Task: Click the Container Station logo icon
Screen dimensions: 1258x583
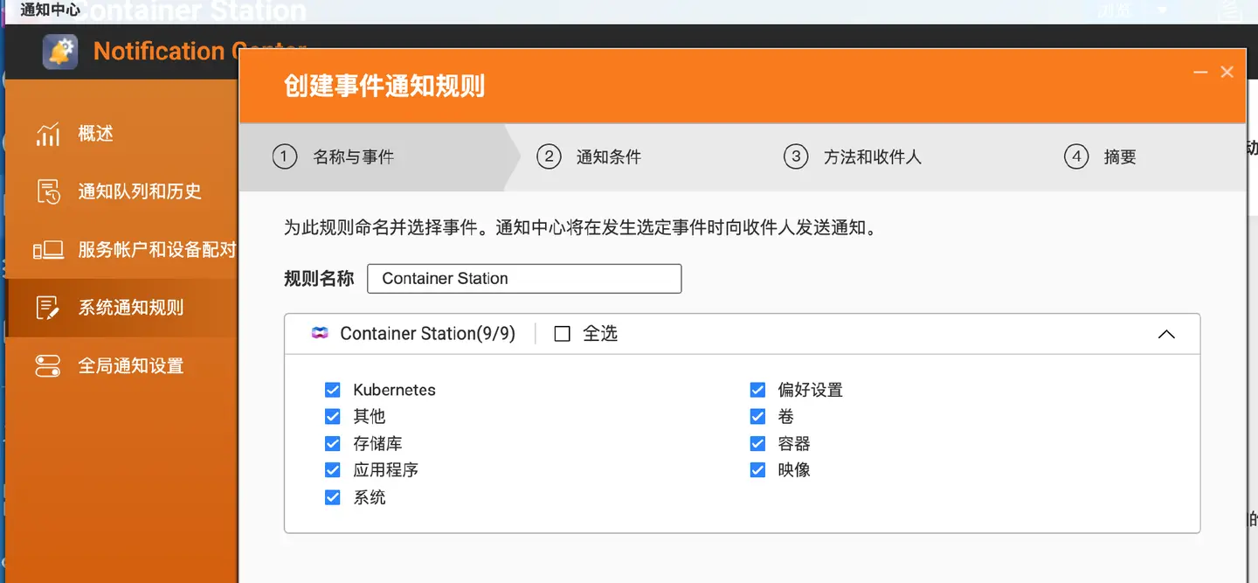Action: [x=320, y=333]
